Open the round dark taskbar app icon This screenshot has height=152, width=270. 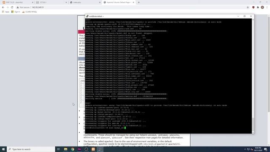(x=86, y=149)
